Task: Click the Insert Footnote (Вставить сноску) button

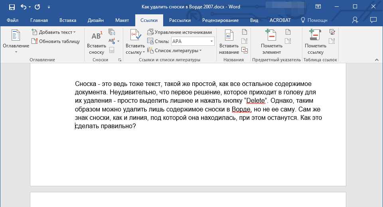Action: pyautogui.click(x=96, y=43)
